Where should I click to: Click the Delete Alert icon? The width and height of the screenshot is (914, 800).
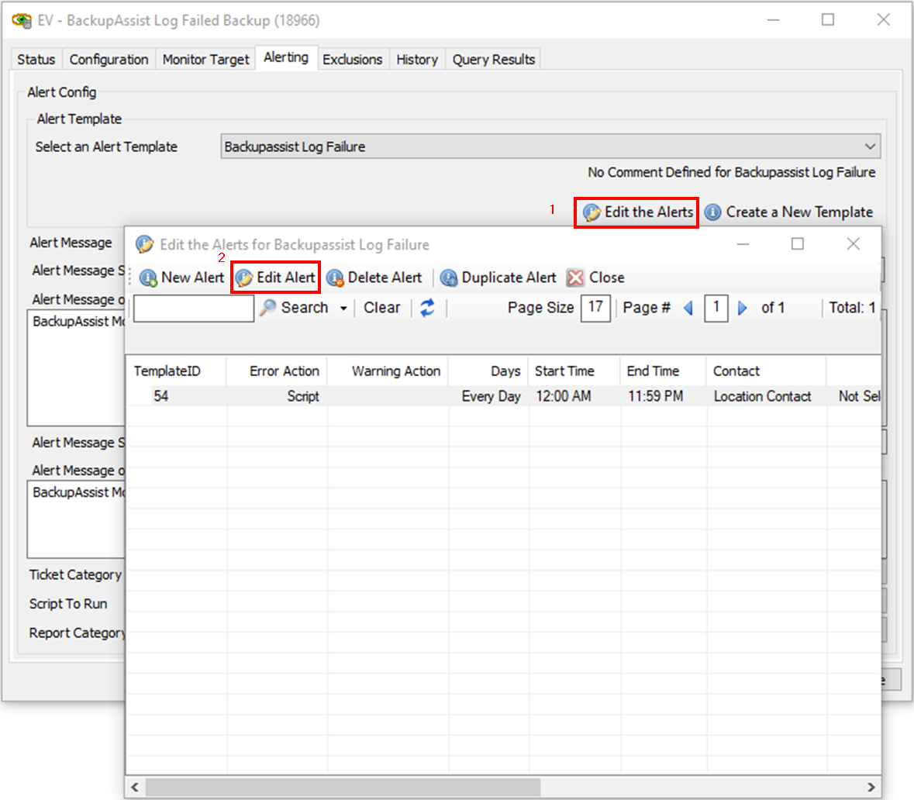pyautogui.click(x=336, y=278)
